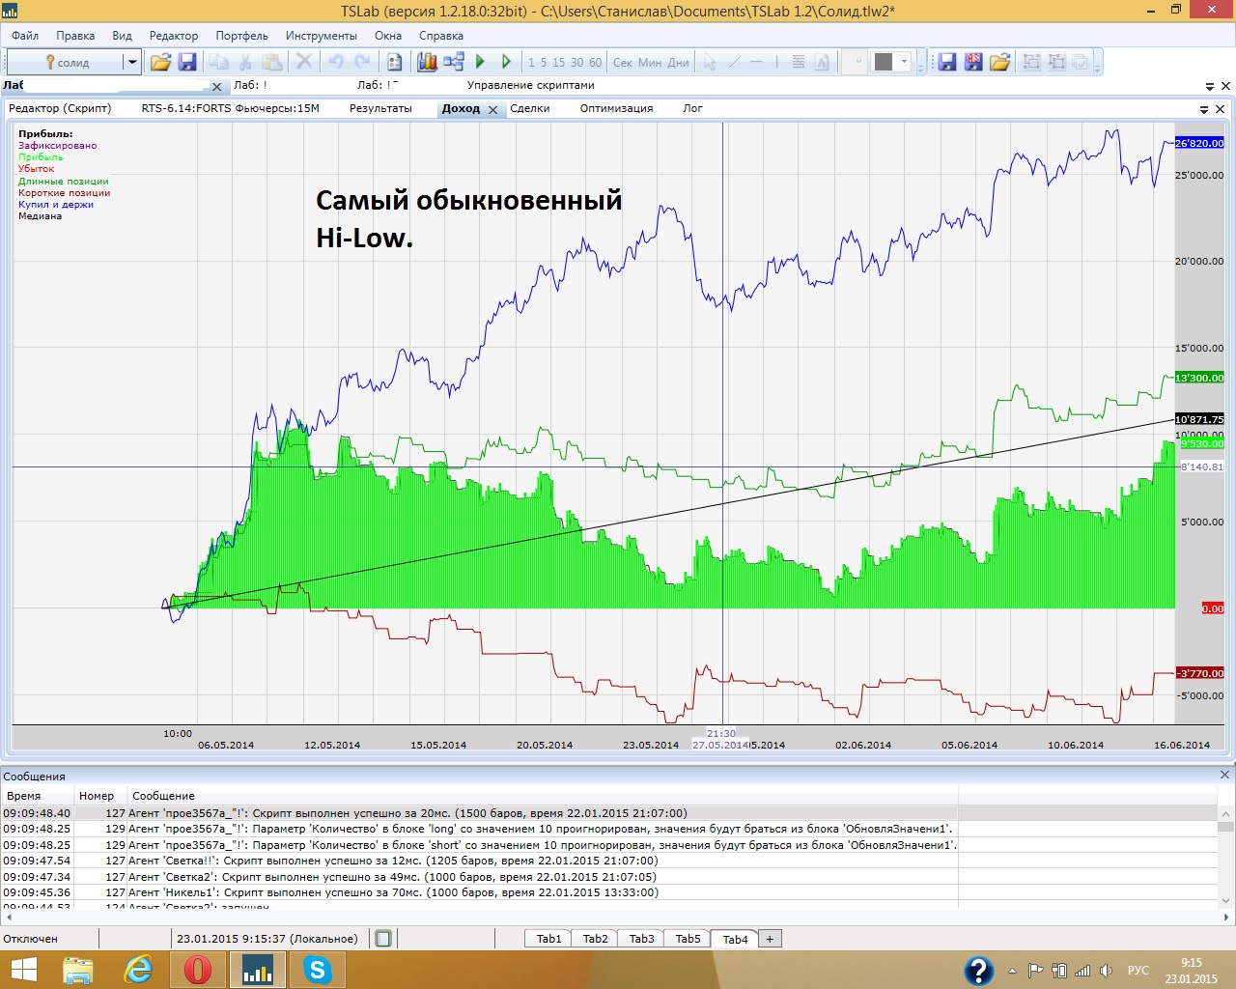The width and height of the screenshot is (1236, 989).
Task: Click the open workspace folder icon
Action: [x=999, y=62]
